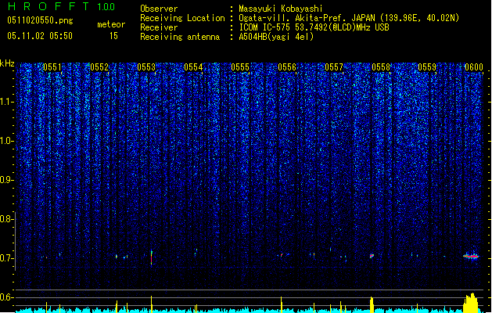This screenshot has height=313, width=492.
Task: Click the long meteor echo below 0600
Action: click(471, 257)
